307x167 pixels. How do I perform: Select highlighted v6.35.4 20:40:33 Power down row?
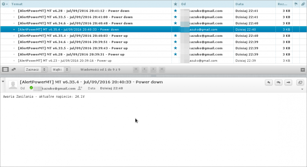pos(153,29)
